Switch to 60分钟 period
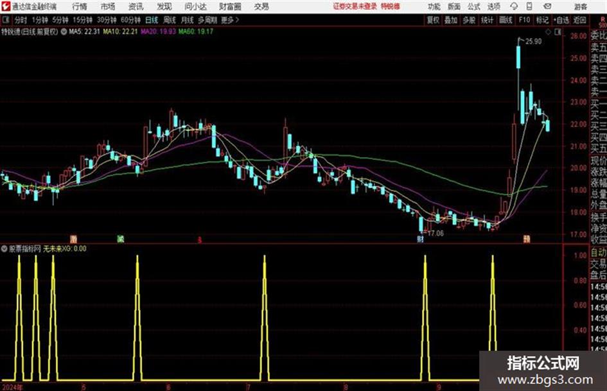The width and height of the screenshot is (607, 391). (131, 20)
